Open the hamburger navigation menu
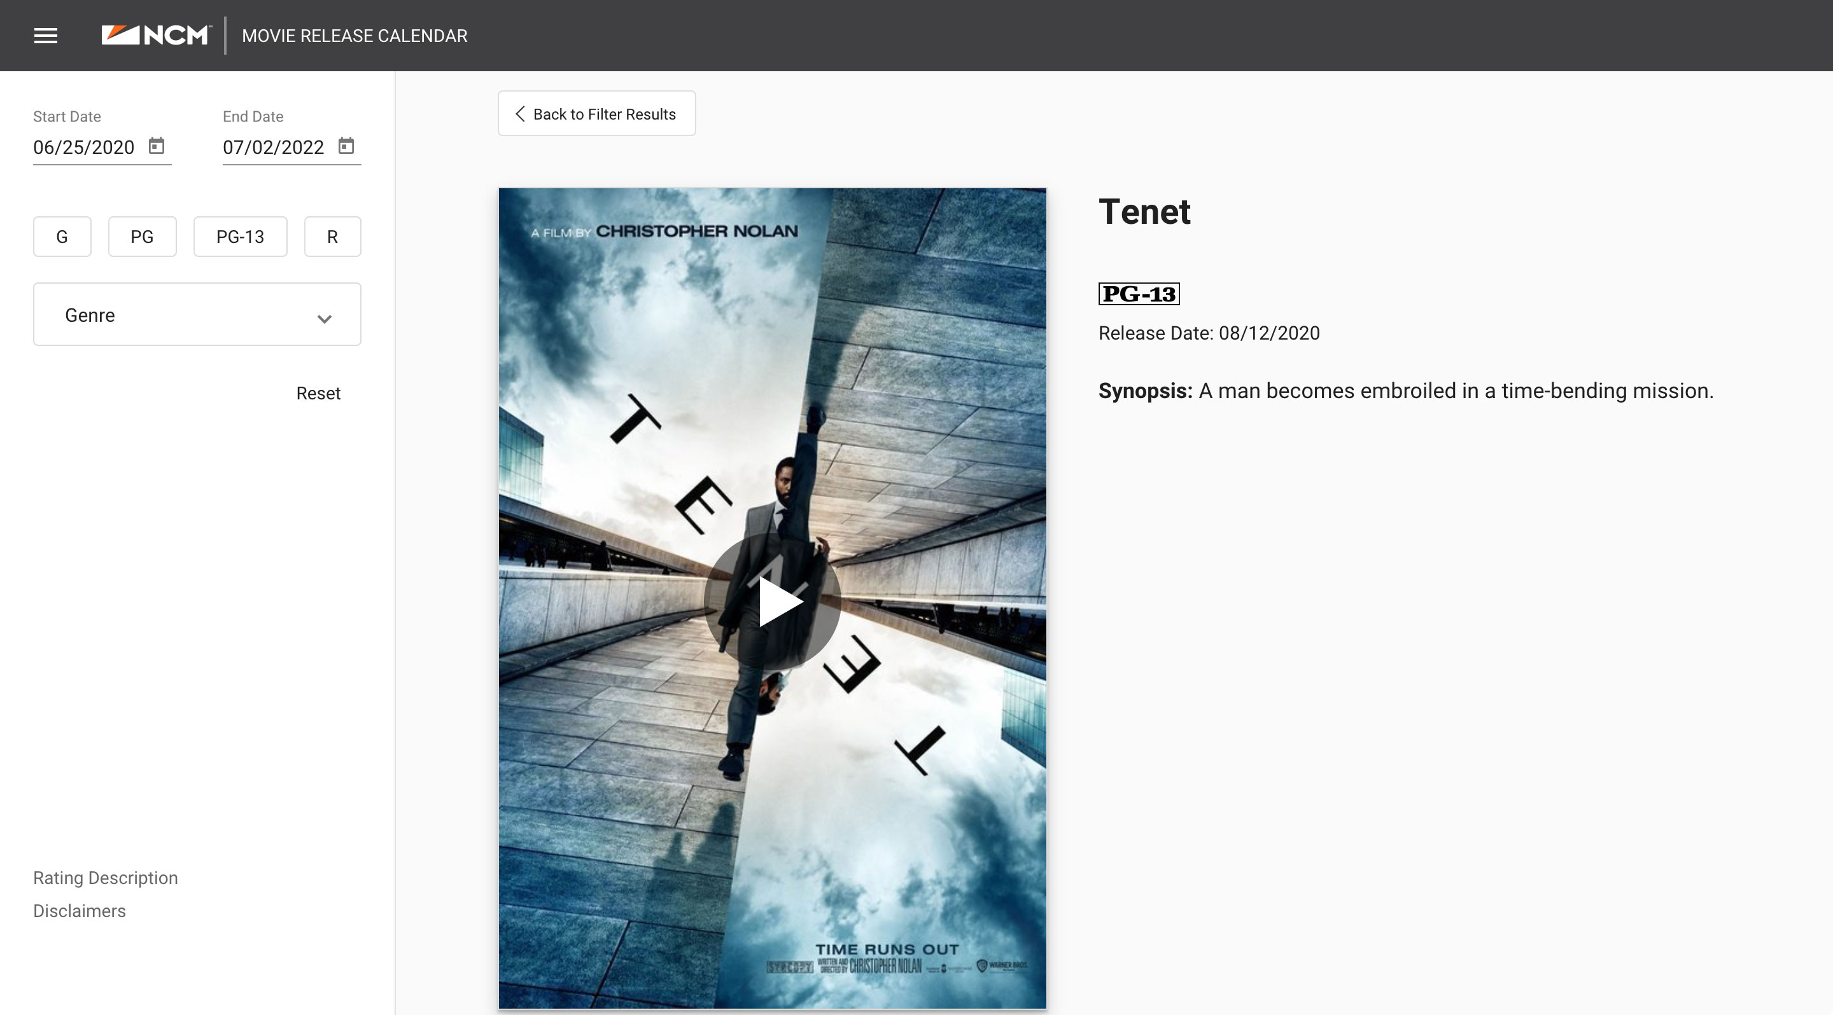 (46, 36)
